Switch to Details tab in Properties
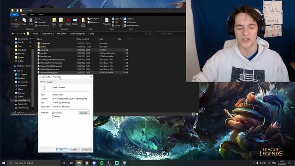This screenshot has width=295, height=166. tap(50, 82)
